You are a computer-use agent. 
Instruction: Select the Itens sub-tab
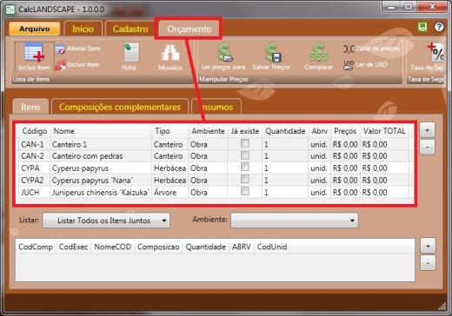(30, 107)
